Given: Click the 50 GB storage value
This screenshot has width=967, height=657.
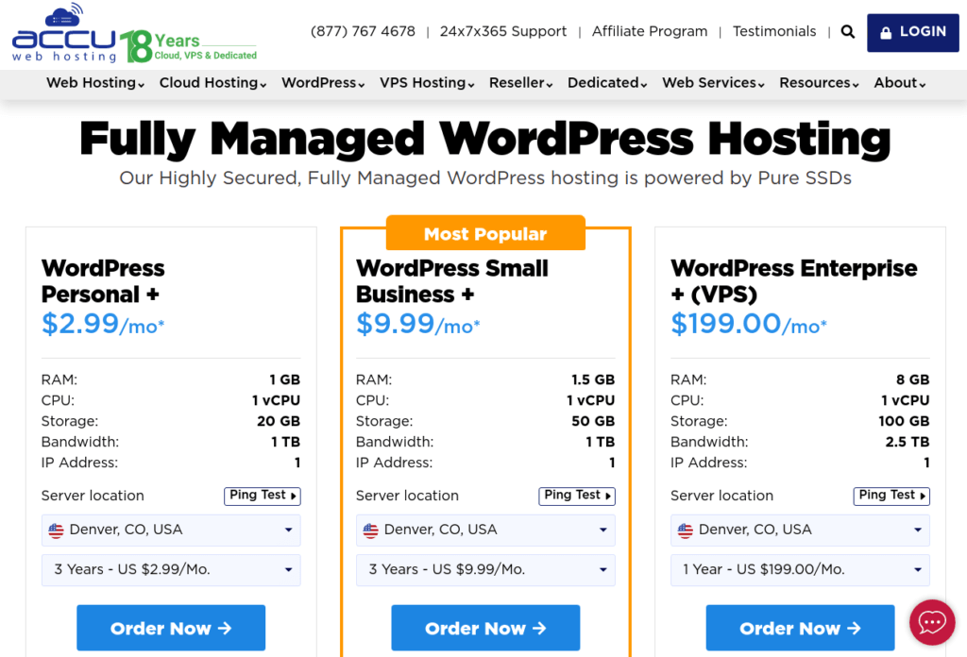Looking at the screenshot, I should [x=593, y=421].
